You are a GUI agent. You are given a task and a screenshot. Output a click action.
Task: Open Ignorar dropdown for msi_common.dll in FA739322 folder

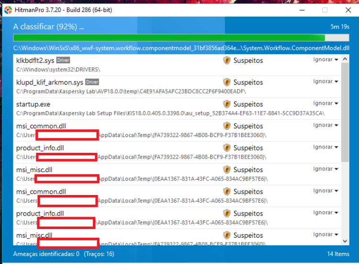(x=325, y=125)
